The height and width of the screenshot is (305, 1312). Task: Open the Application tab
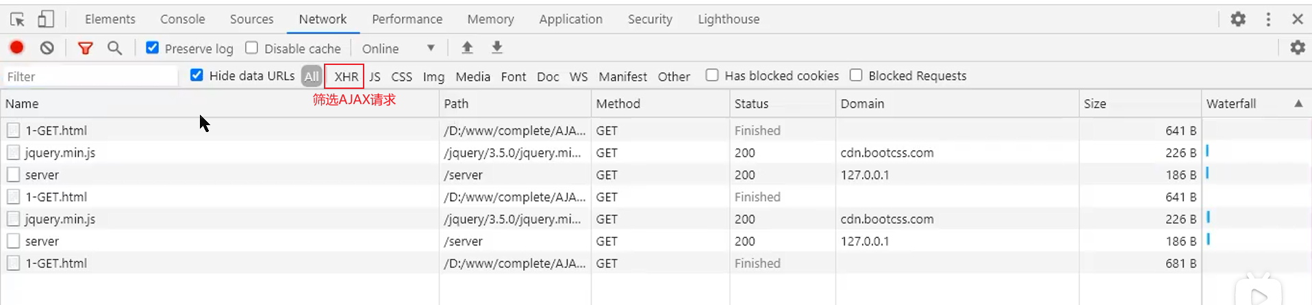click(x=570, y=19)
